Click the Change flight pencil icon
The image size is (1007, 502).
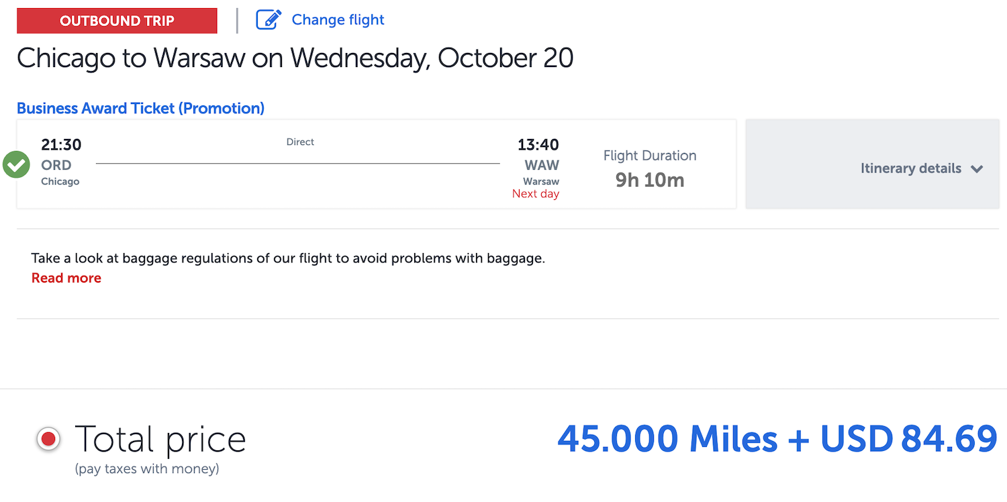(268, 19)
